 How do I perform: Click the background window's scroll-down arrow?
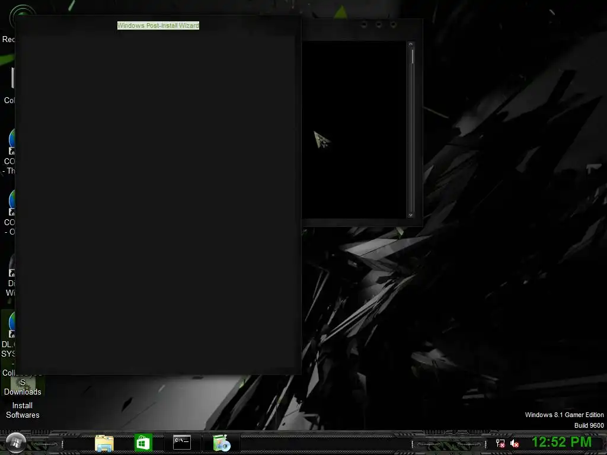coord(411,215)
